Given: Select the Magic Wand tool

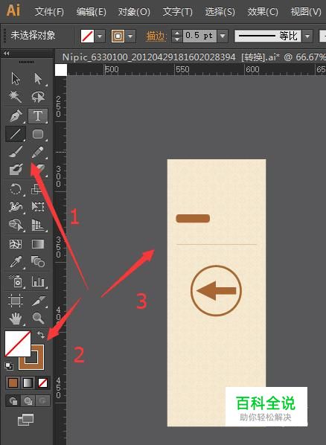Looking at the screenshot, I should coord(16,97).
